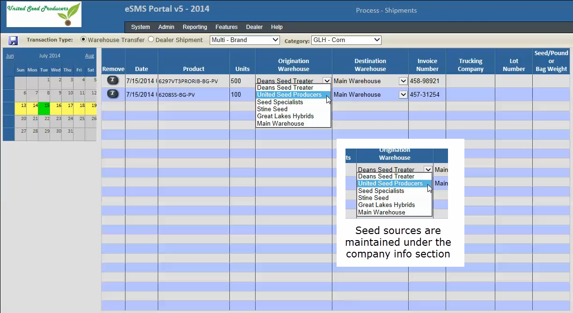Open the Features menu

pyautogui.click(x=227, y=27)
